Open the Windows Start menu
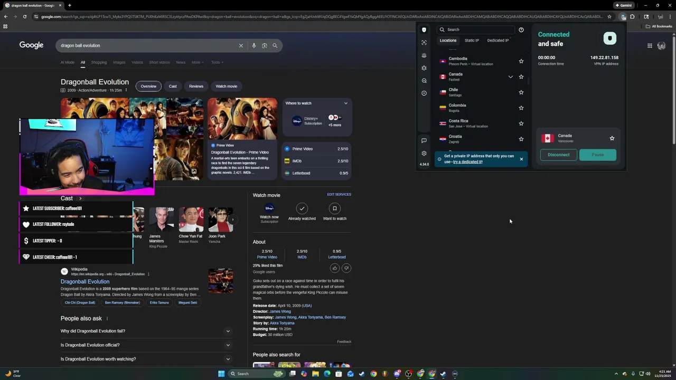Viewport: 676px width, 380px height. (221, 374)
